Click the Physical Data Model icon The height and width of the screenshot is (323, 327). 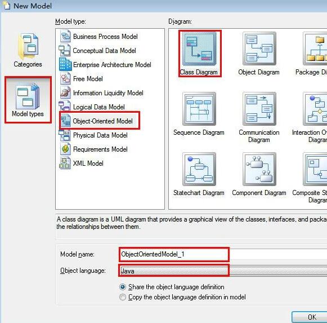64,135
